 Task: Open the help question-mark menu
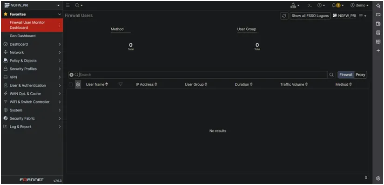pos(321,6)
